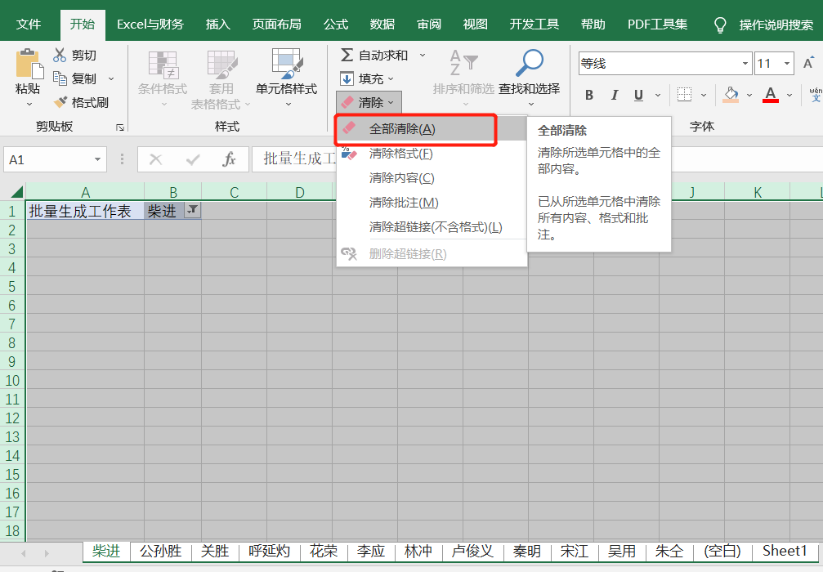Click increase font size icon
Viewport: 823px width, 572px height.
coord(808,64)
